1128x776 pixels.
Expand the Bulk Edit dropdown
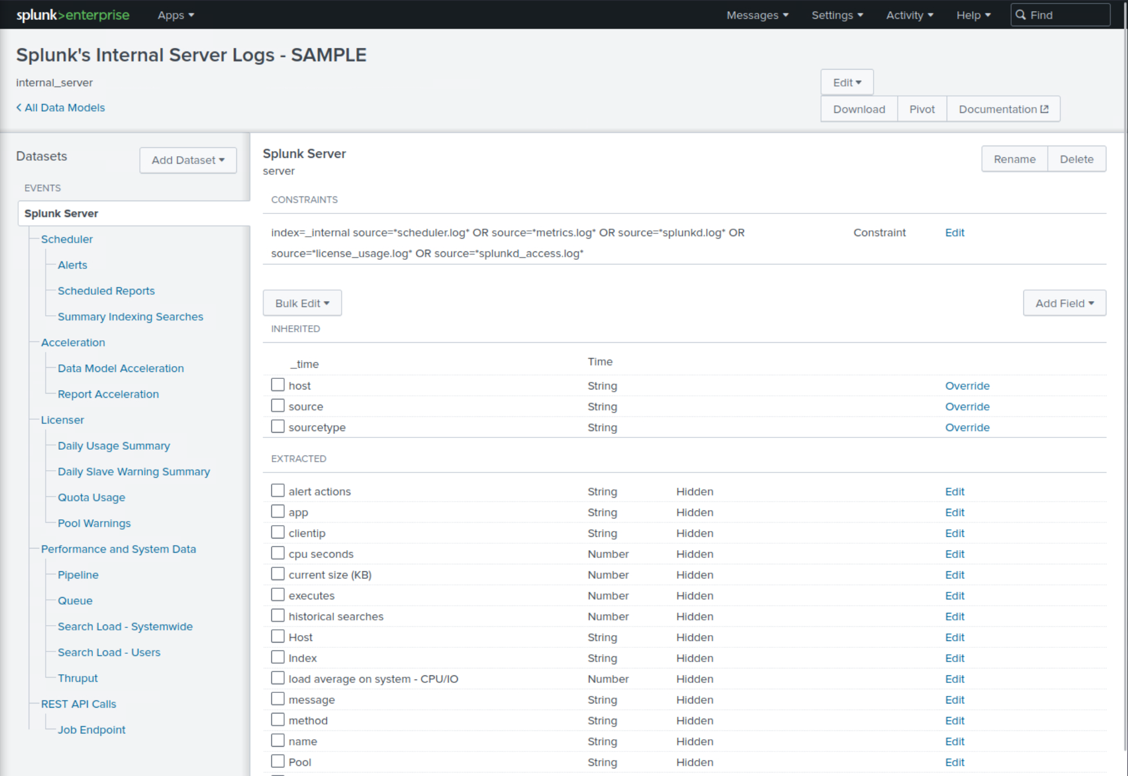tap(302, 303)
